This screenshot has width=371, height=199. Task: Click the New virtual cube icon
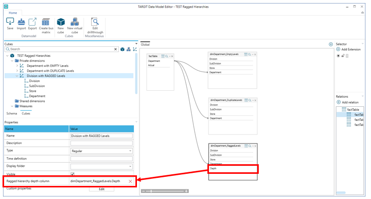click(x=75, y=22)
